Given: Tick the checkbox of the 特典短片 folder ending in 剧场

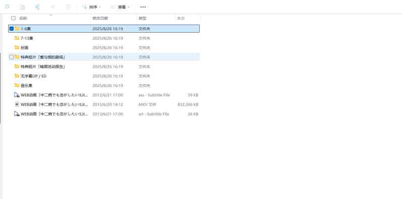Looking at the screenshot, I should (x=11, y=57).
